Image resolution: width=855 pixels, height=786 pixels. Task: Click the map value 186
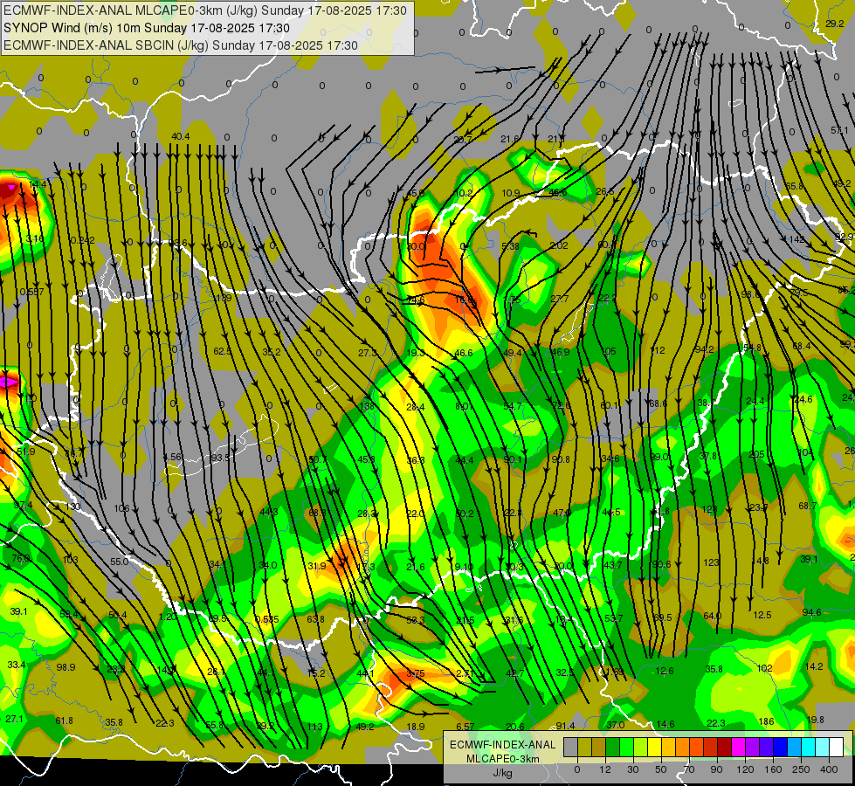766,721
